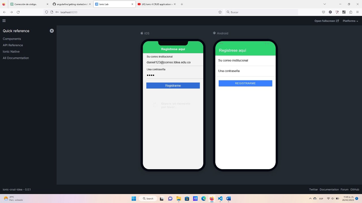Click Android REGISTRARME button

point(245,83)
